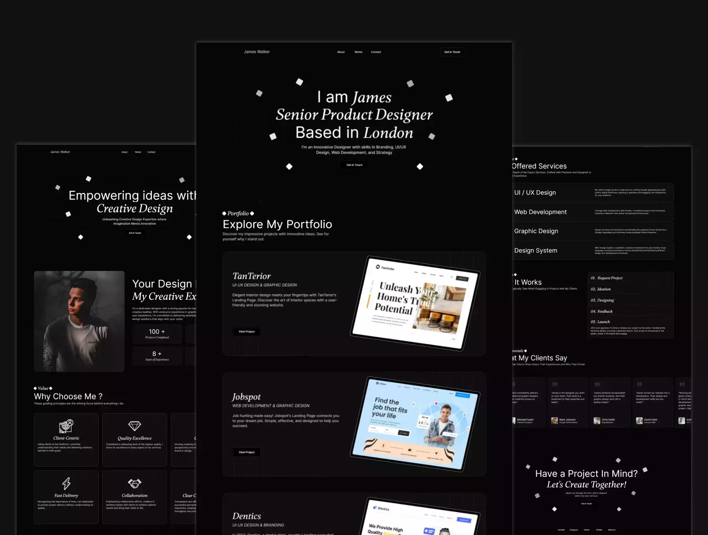This screenshot has width=708, height=535.
Task: Click the quote mark icon in David Clark's card
Action: [640, 384]
